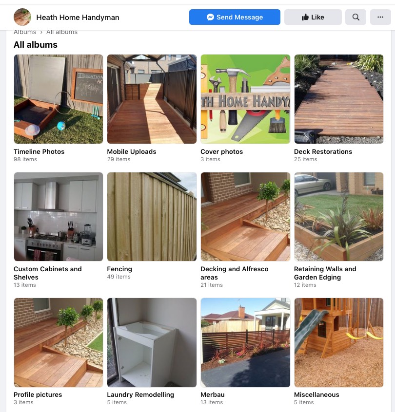395x412 pixels.
Task: Click the All albums breadcrumb link
Action: pyautogui.click(x=62, y=32)
